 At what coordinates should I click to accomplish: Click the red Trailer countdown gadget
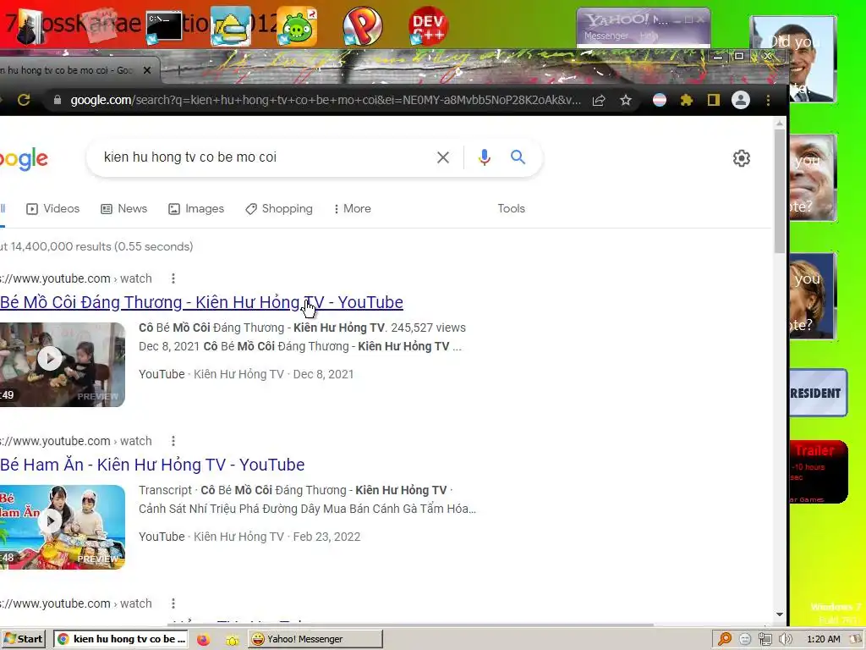818,471
